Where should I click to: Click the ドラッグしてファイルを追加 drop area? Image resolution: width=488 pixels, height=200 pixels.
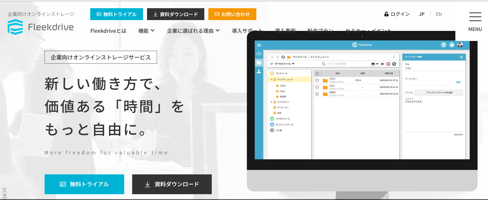coord(439,92)
